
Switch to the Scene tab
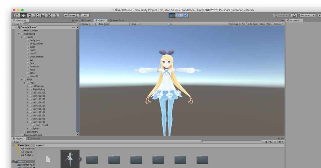click(x=86, y=21)
